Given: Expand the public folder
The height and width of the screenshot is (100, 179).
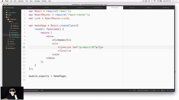Looking at the screenshot, I should point(5,15).
